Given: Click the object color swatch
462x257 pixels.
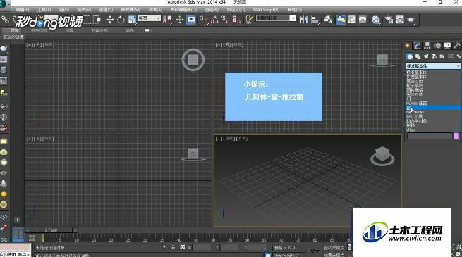Looking at the screenshot, I should click(456, 136).
